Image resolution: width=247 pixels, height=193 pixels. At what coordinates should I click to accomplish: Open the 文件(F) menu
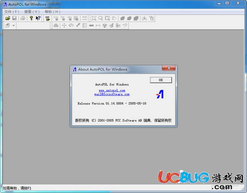(x=12, y=12)
